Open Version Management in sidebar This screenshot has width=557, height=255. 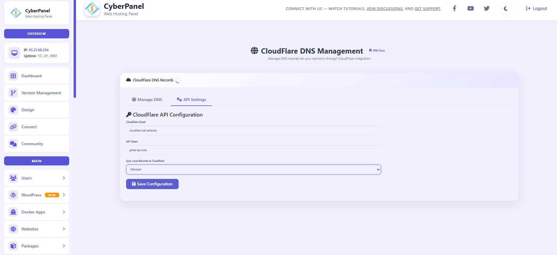click(37, 93)
